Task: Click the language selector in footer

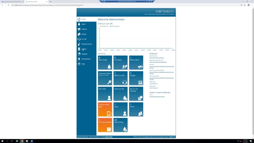Action: [x=172, y=137]
